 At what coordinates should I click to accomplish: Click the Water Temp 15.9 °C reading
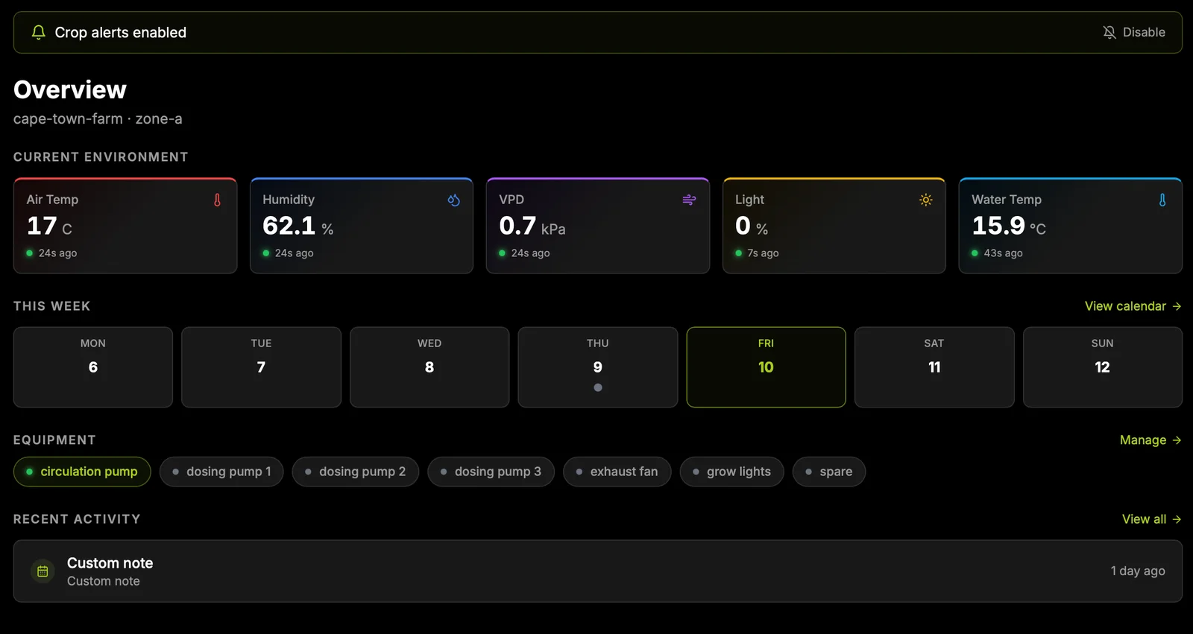point(1009,226)
